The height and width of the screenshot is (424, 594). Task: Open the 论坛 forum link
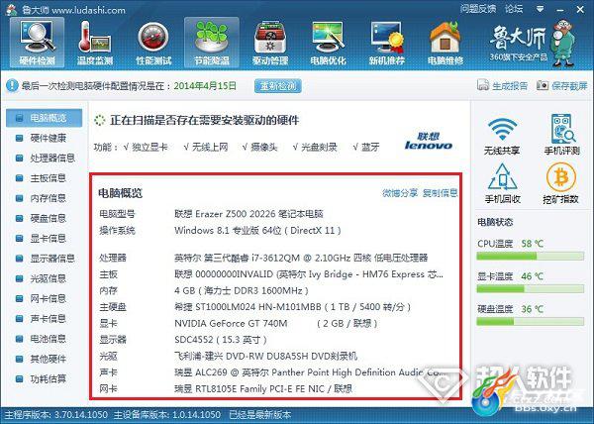(514, 9)
